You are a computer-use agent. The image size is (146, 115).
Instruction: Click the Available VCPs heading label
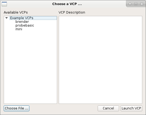point(16,12)
